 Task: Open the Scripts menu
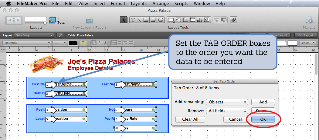click(x=181, y=3)
